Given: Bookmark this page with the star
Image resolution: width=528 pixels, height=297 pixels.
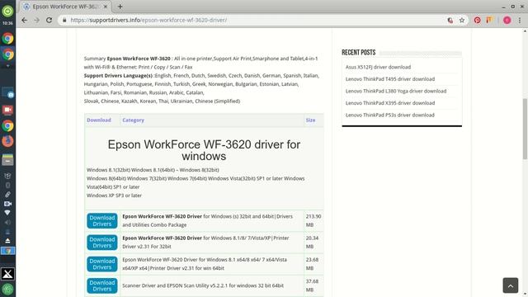Looking at the screenshot, I should point(462,20).
